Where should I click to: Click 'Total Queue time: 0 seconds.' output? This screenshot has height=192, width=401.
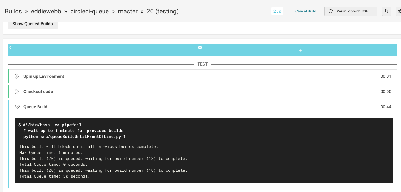click(53, 165)
